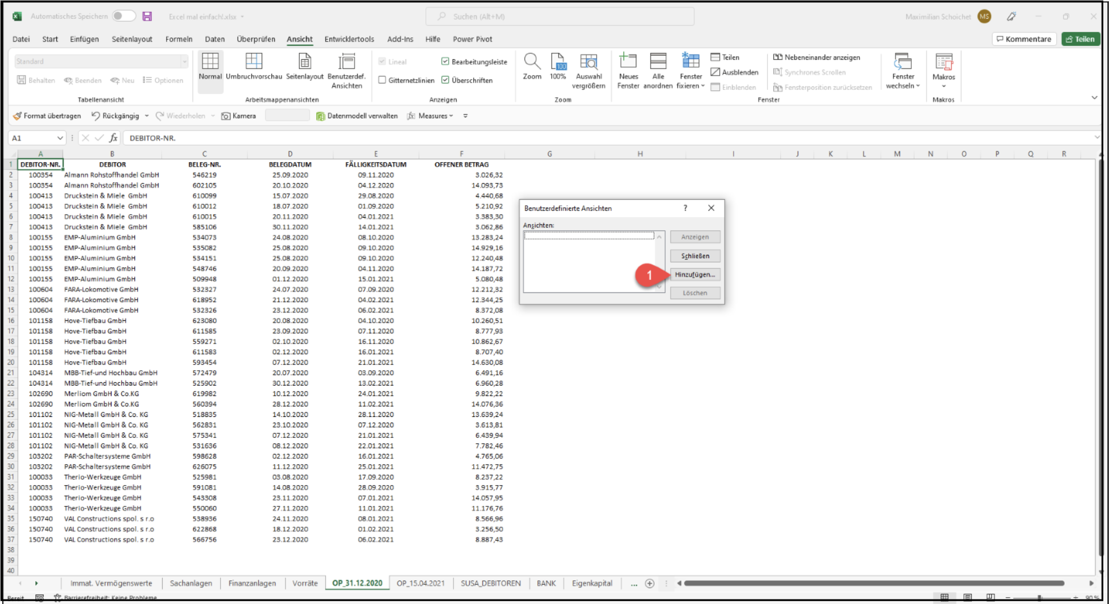The height and width of the screenshot is (604, 1109).
Task: Click the Ansichten list box
Action: [x=594, y=262]
